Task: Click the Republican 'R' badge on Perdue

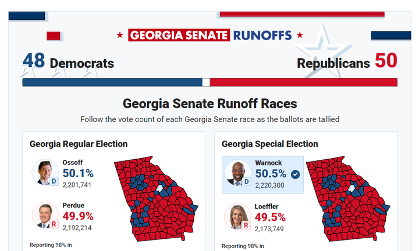Action: 54,224
